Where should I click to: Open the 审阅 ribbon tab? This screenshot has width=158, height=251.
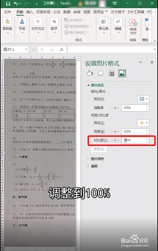tap(77, 12)
